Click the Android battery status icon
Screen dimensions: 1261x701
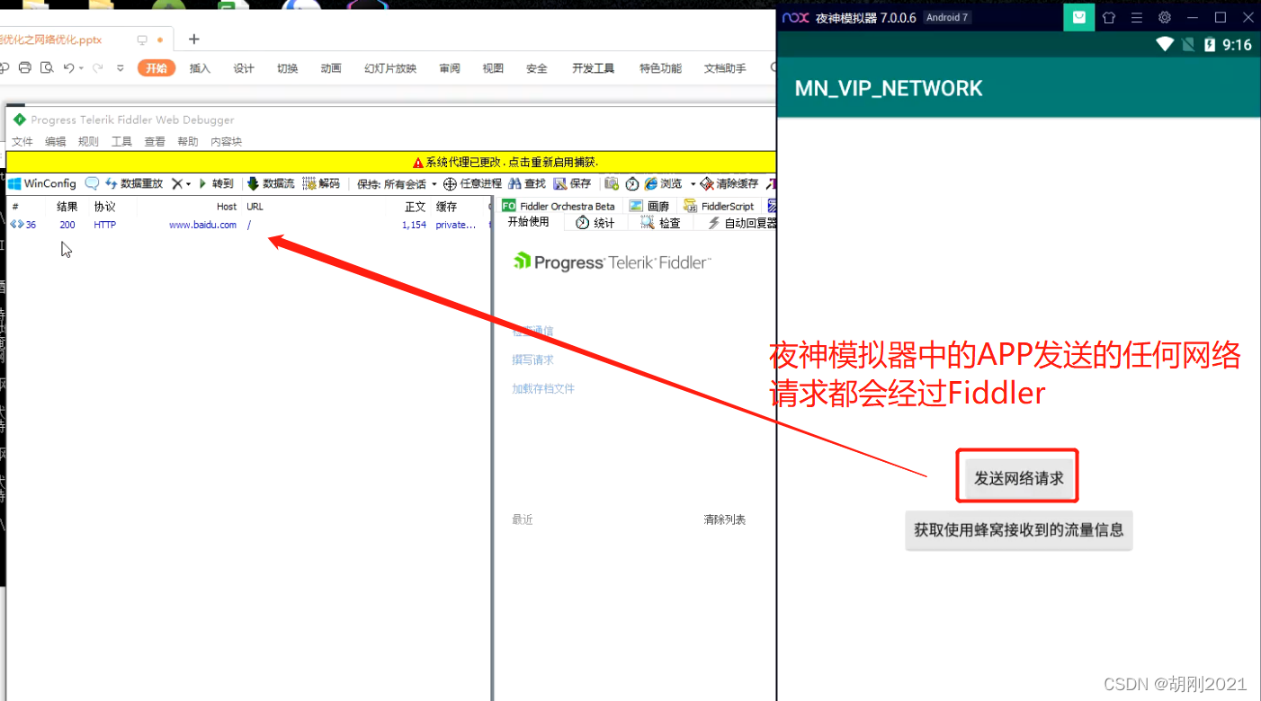coord(1211,44)
